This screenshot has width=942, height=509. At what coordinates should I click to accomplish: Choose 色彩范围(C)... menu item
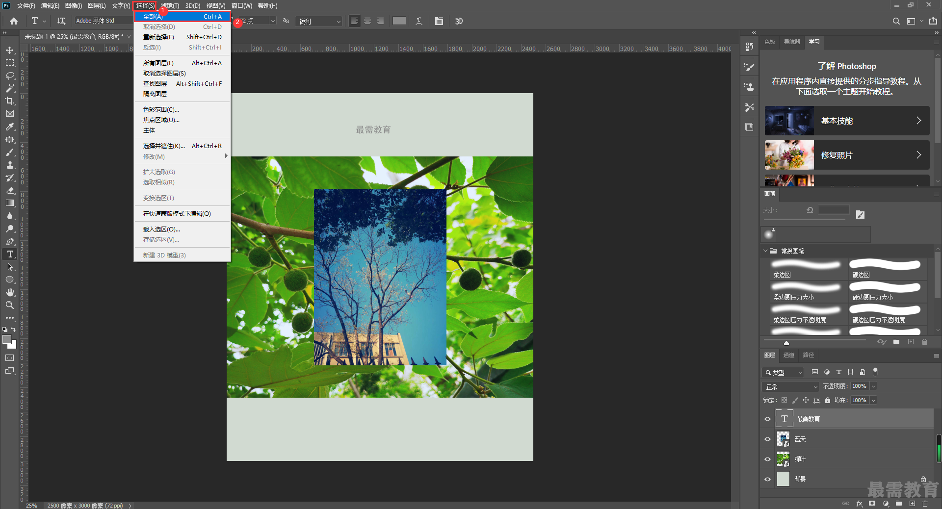point(182,109)
